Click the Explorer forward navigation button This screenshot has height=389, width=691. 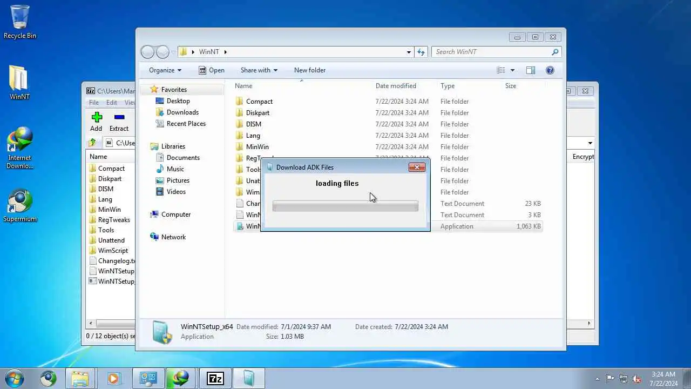click(x=162, y=52)
